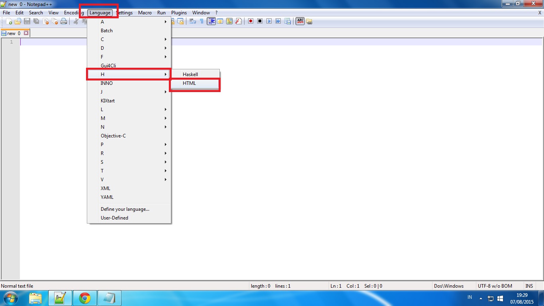Image resolution: width=544 pixels, height=306 pixels.
Task: Click the Close document toolbar icon
Action: tap(45, 21)
